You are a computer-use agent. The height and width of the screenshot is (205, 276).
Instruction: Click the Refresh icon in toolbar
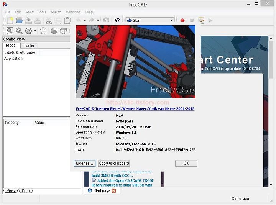[106, 20]
